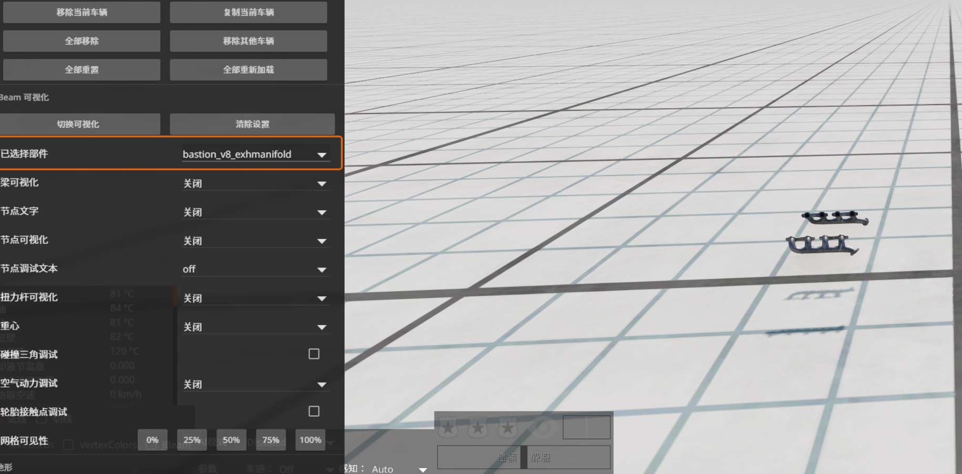The image size is (962, 474).
Task: Click the 移除其他车辆 button
Action: pyautogui.click(x=249, y=41)
